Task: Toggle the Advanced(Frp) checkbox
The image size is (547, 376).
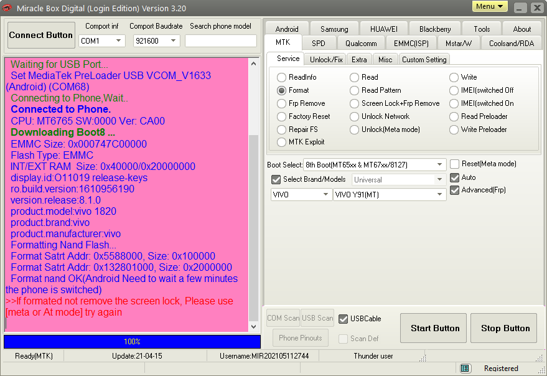Action: click(x=454, y=190)
